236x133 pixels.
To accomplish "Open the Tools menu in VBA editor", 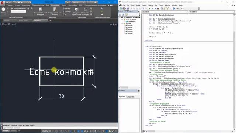I will pos(161,6).
